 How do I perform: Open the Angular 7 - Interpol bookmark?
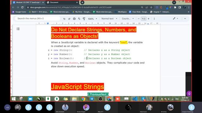(160, 12)
